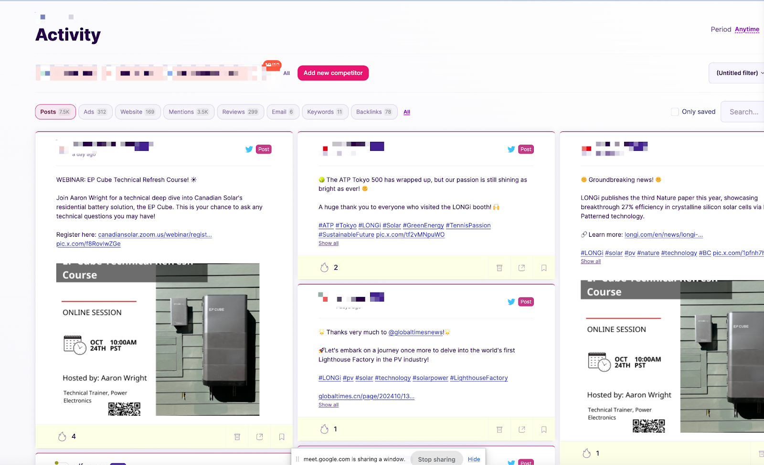
Task: Expand ATP Tokyo post with Show all
Action: pos(329,243)
